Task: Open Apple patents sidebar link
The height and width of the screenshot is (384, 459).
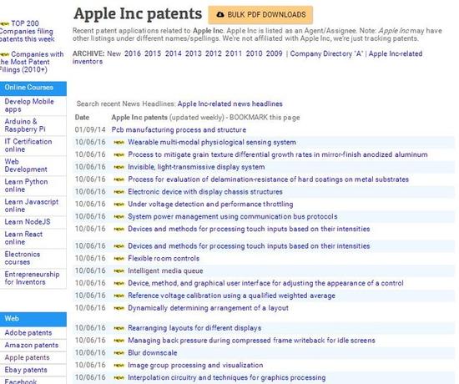Action: (x=27, y=357)
